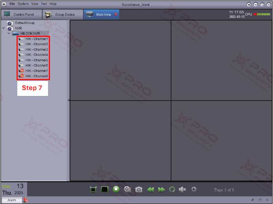Click the lock icon in title bar
The image size is (273, 204).
(x=249, y=5)
